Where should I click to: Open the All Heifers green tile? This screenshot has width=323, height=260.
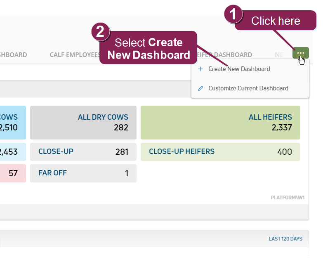pos(220,123)
